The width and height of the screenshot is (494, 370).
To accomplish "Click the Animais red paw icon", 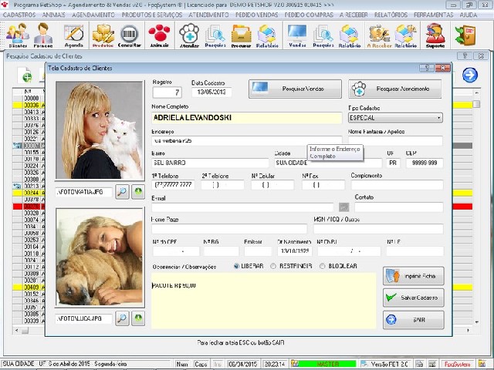I will (x=160, y=35).
